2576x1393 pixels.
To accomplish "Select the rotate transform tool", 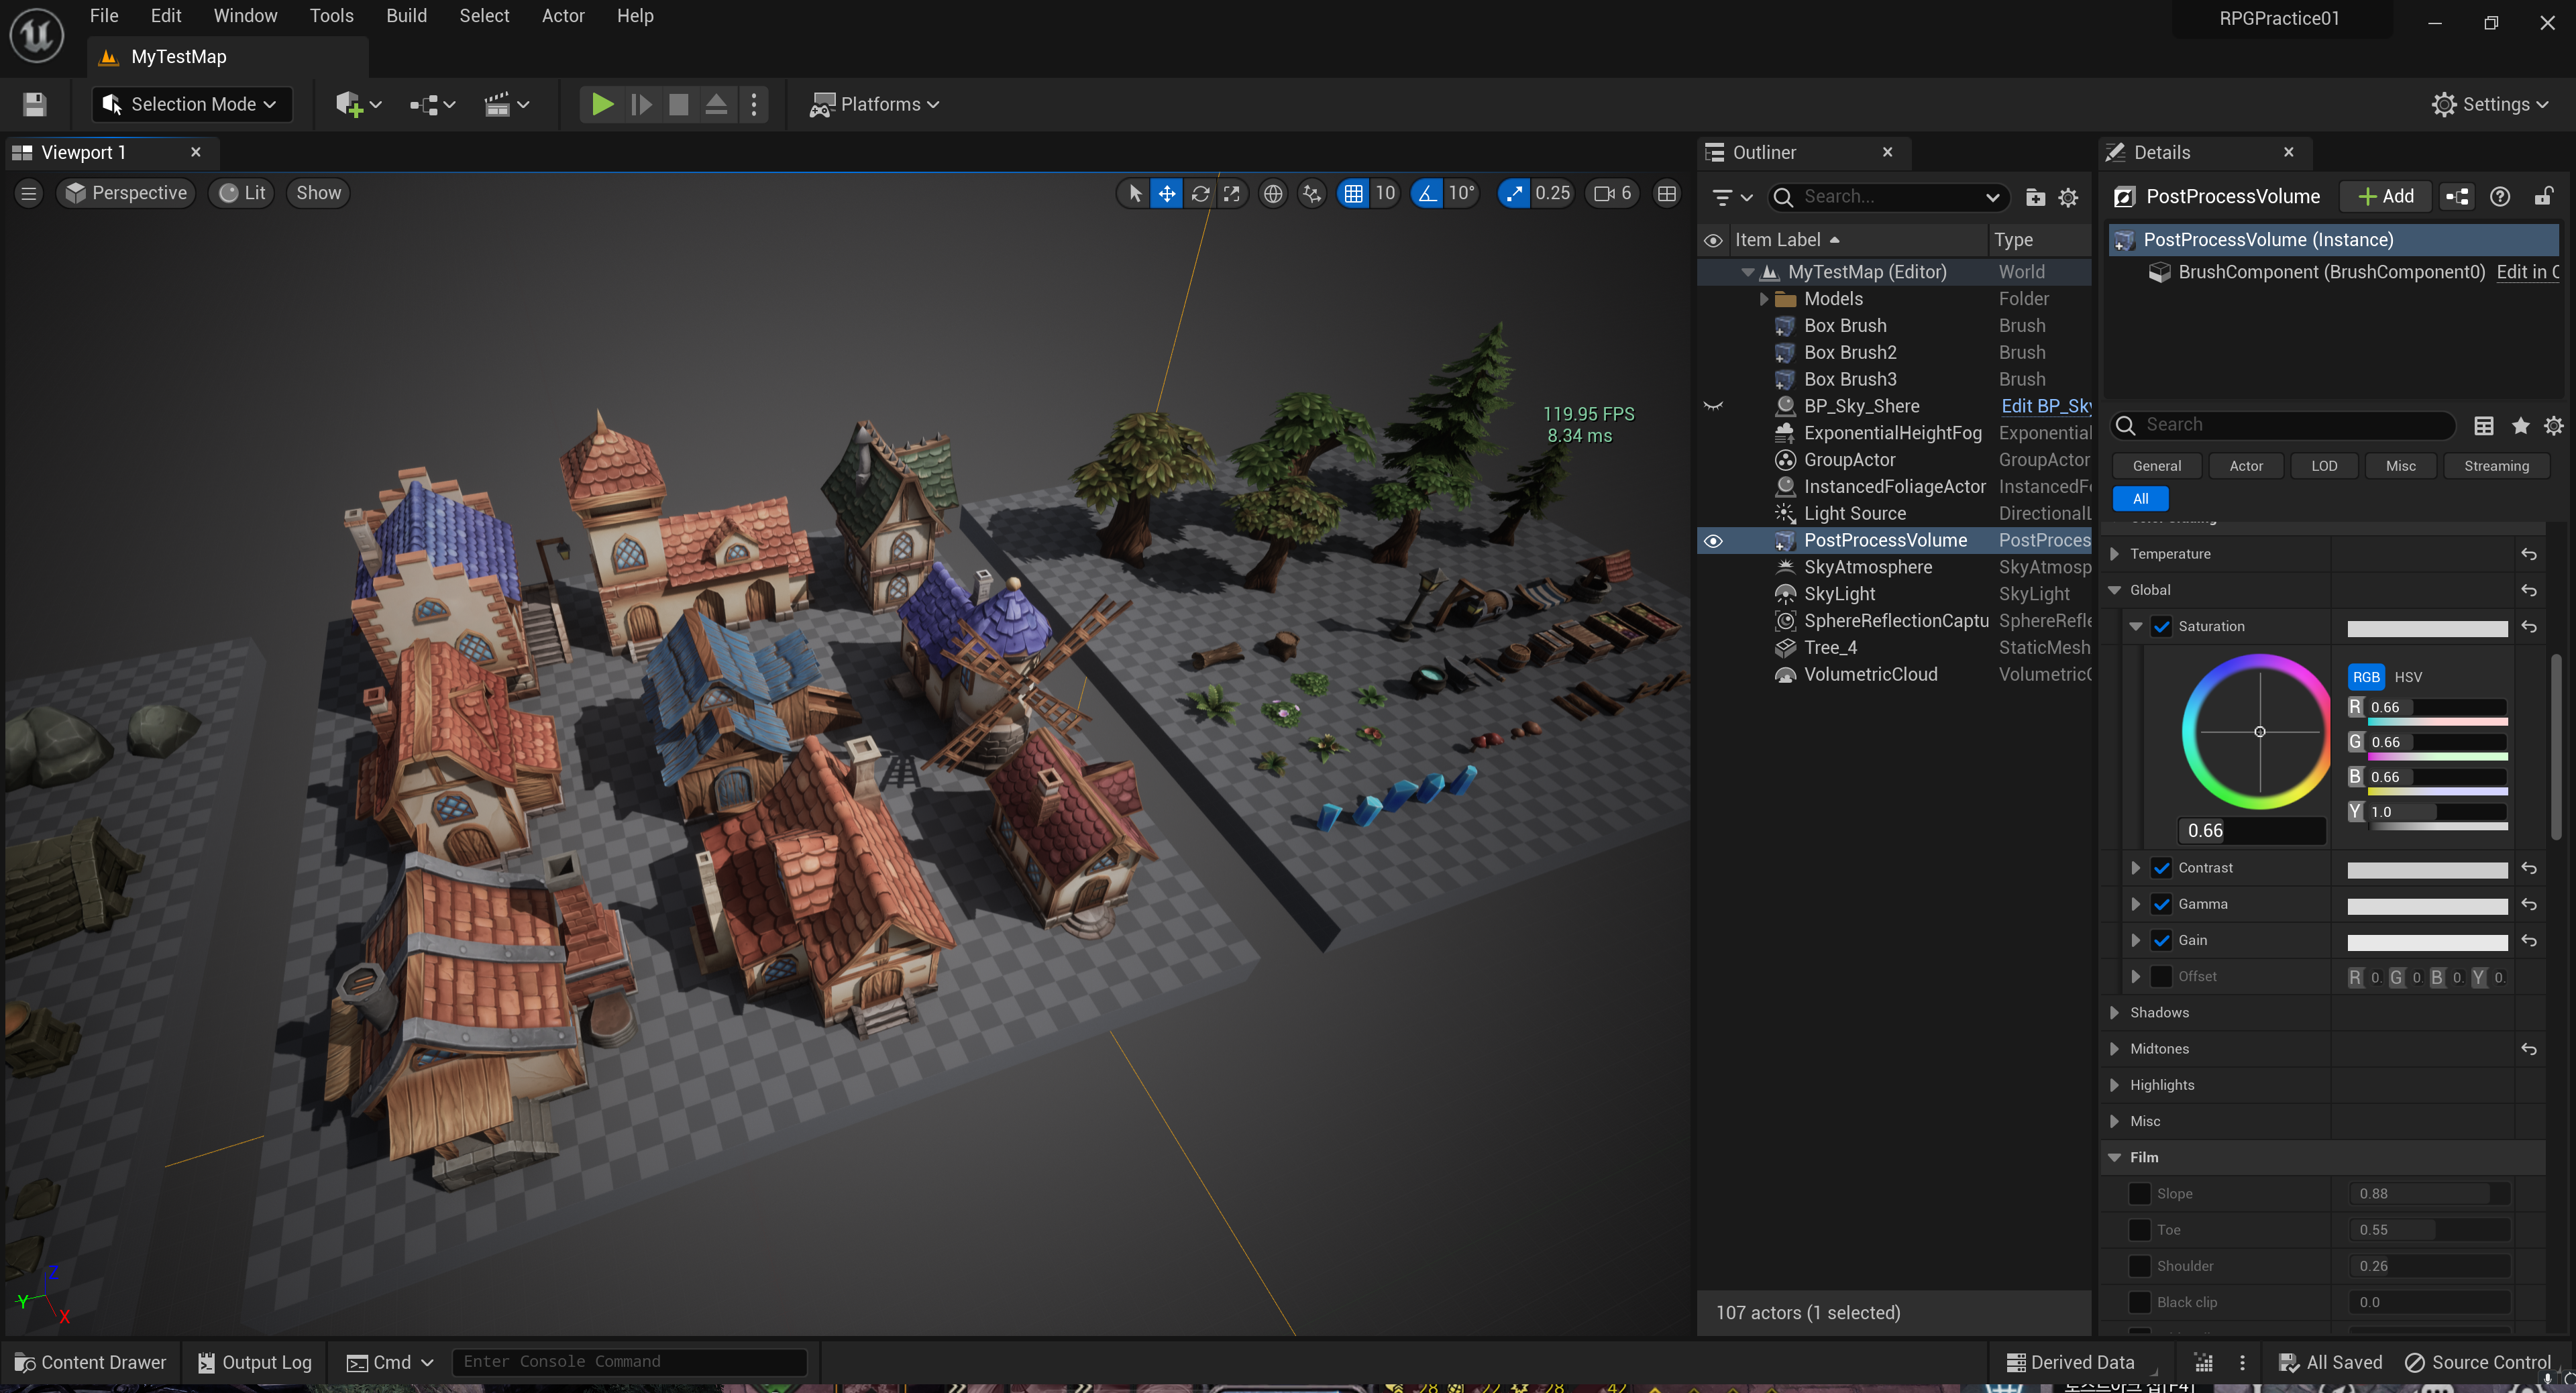I will coord(1200,193).
